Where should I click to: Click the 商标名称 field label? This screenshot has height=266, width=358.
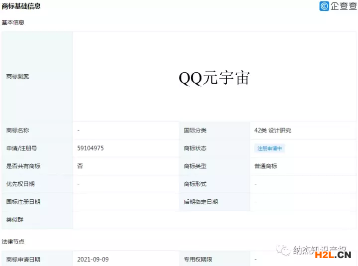(x=17, y=131)
